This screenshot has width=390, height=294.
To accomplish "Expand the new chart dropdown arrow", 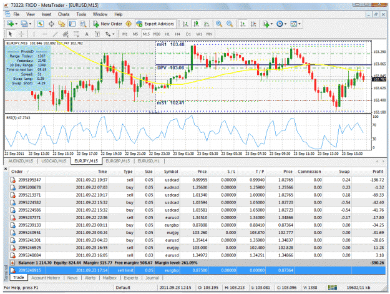I will (x=16, y=24).
